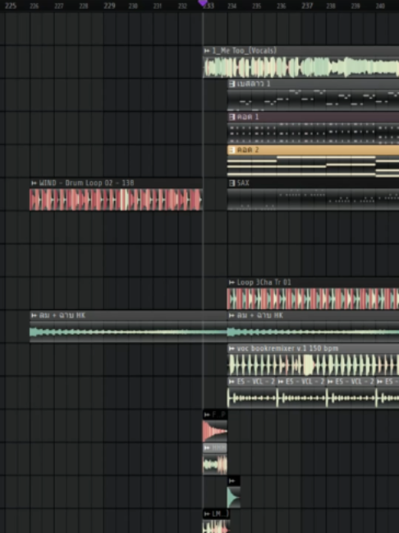Jump to bar 227 on the timeline ruler

(59, 6)
